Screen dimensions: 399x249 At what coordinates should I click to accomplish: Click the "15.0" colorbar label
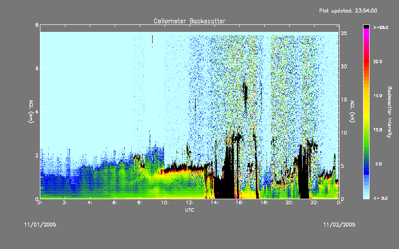[x=378, y=96]
